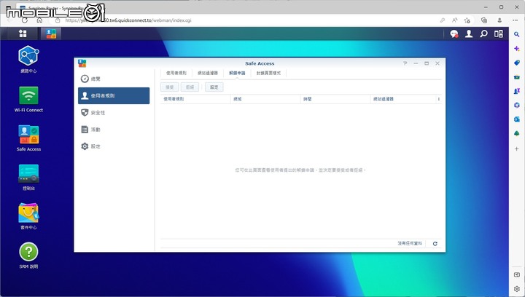525x297 pixels.
Task: Refresh the unlock request list
Action: coord(435,244)
